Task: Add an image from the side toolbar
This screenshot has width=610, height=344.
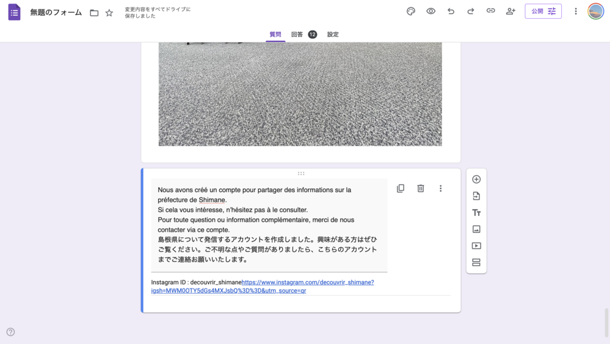Action: pos(476,229)
